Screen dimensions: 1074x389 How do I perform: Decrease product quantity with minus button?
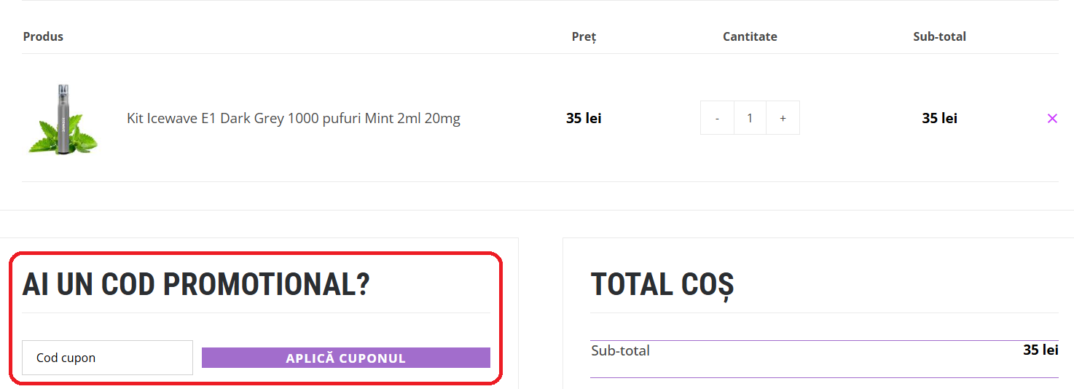(718, 118)
